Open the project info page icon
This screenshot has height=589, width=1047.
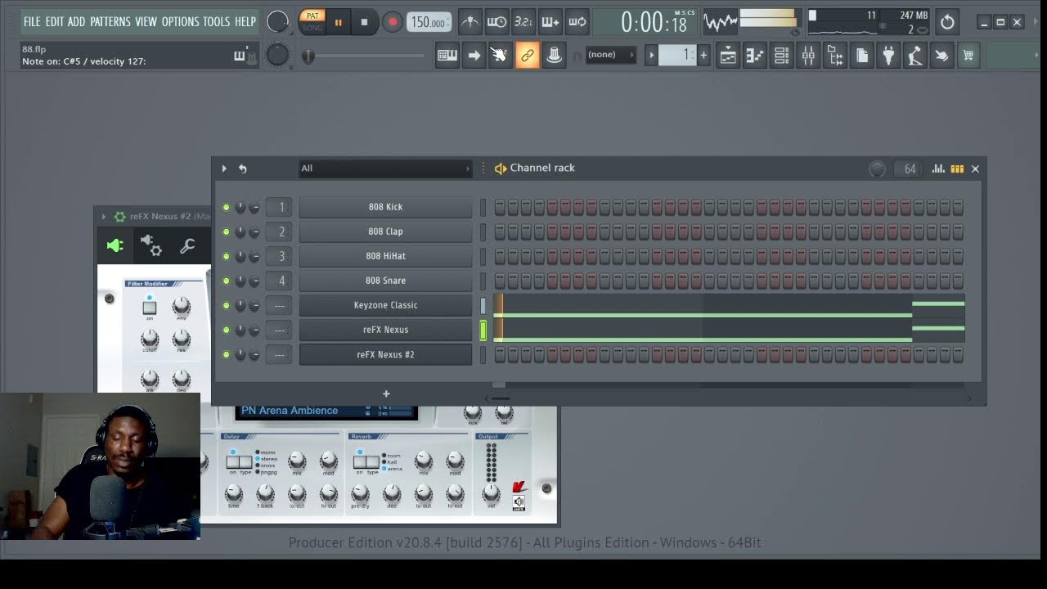862,56
